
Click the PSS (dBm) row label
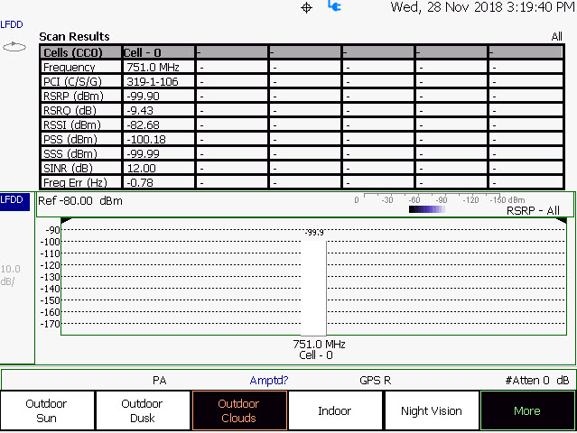click(70, 139)
